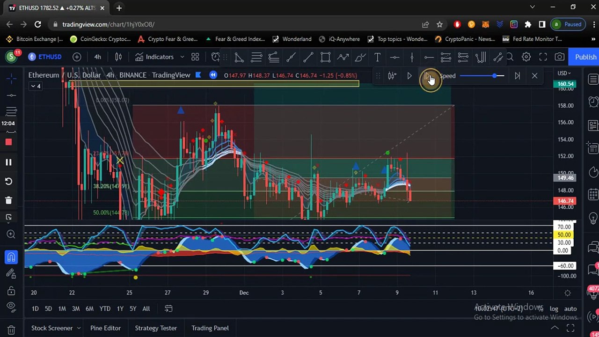This screenshot has height=337, width=599.
Task: Click the replay rewind icon in the chart legend
Action: [x=213, y=75]
